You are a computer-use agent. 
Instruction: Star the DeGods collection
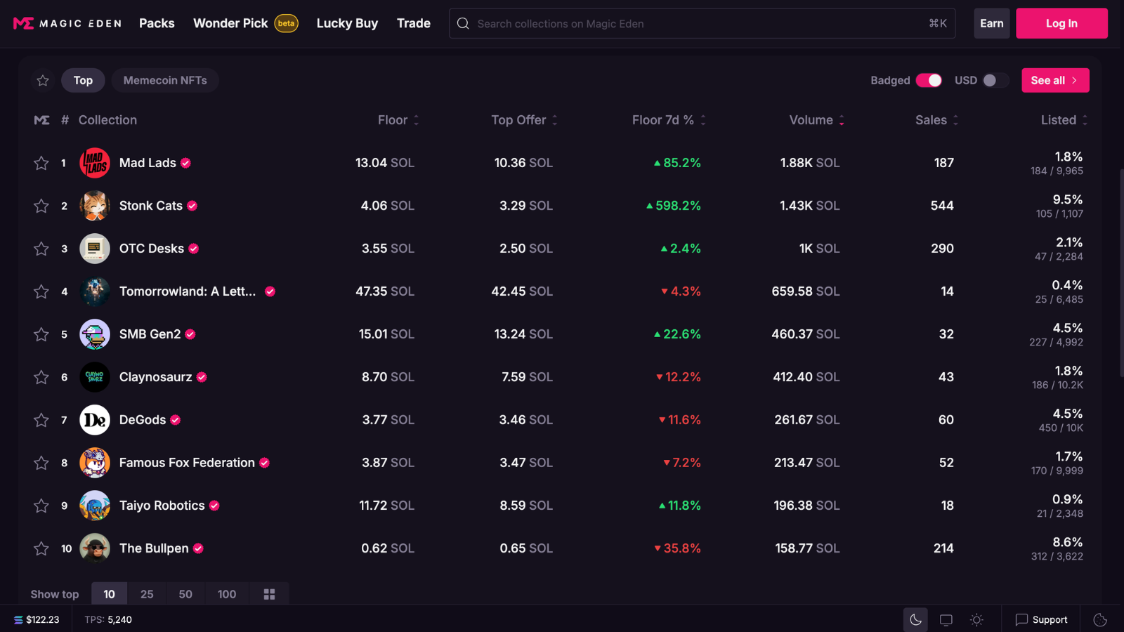[x=41, y=420]
